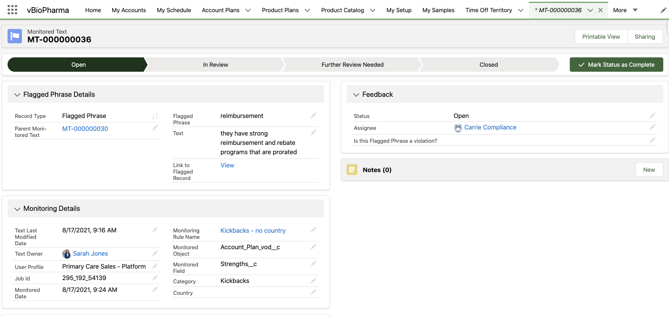Collapse the Monitoring Details section

[x=17, y=209]
